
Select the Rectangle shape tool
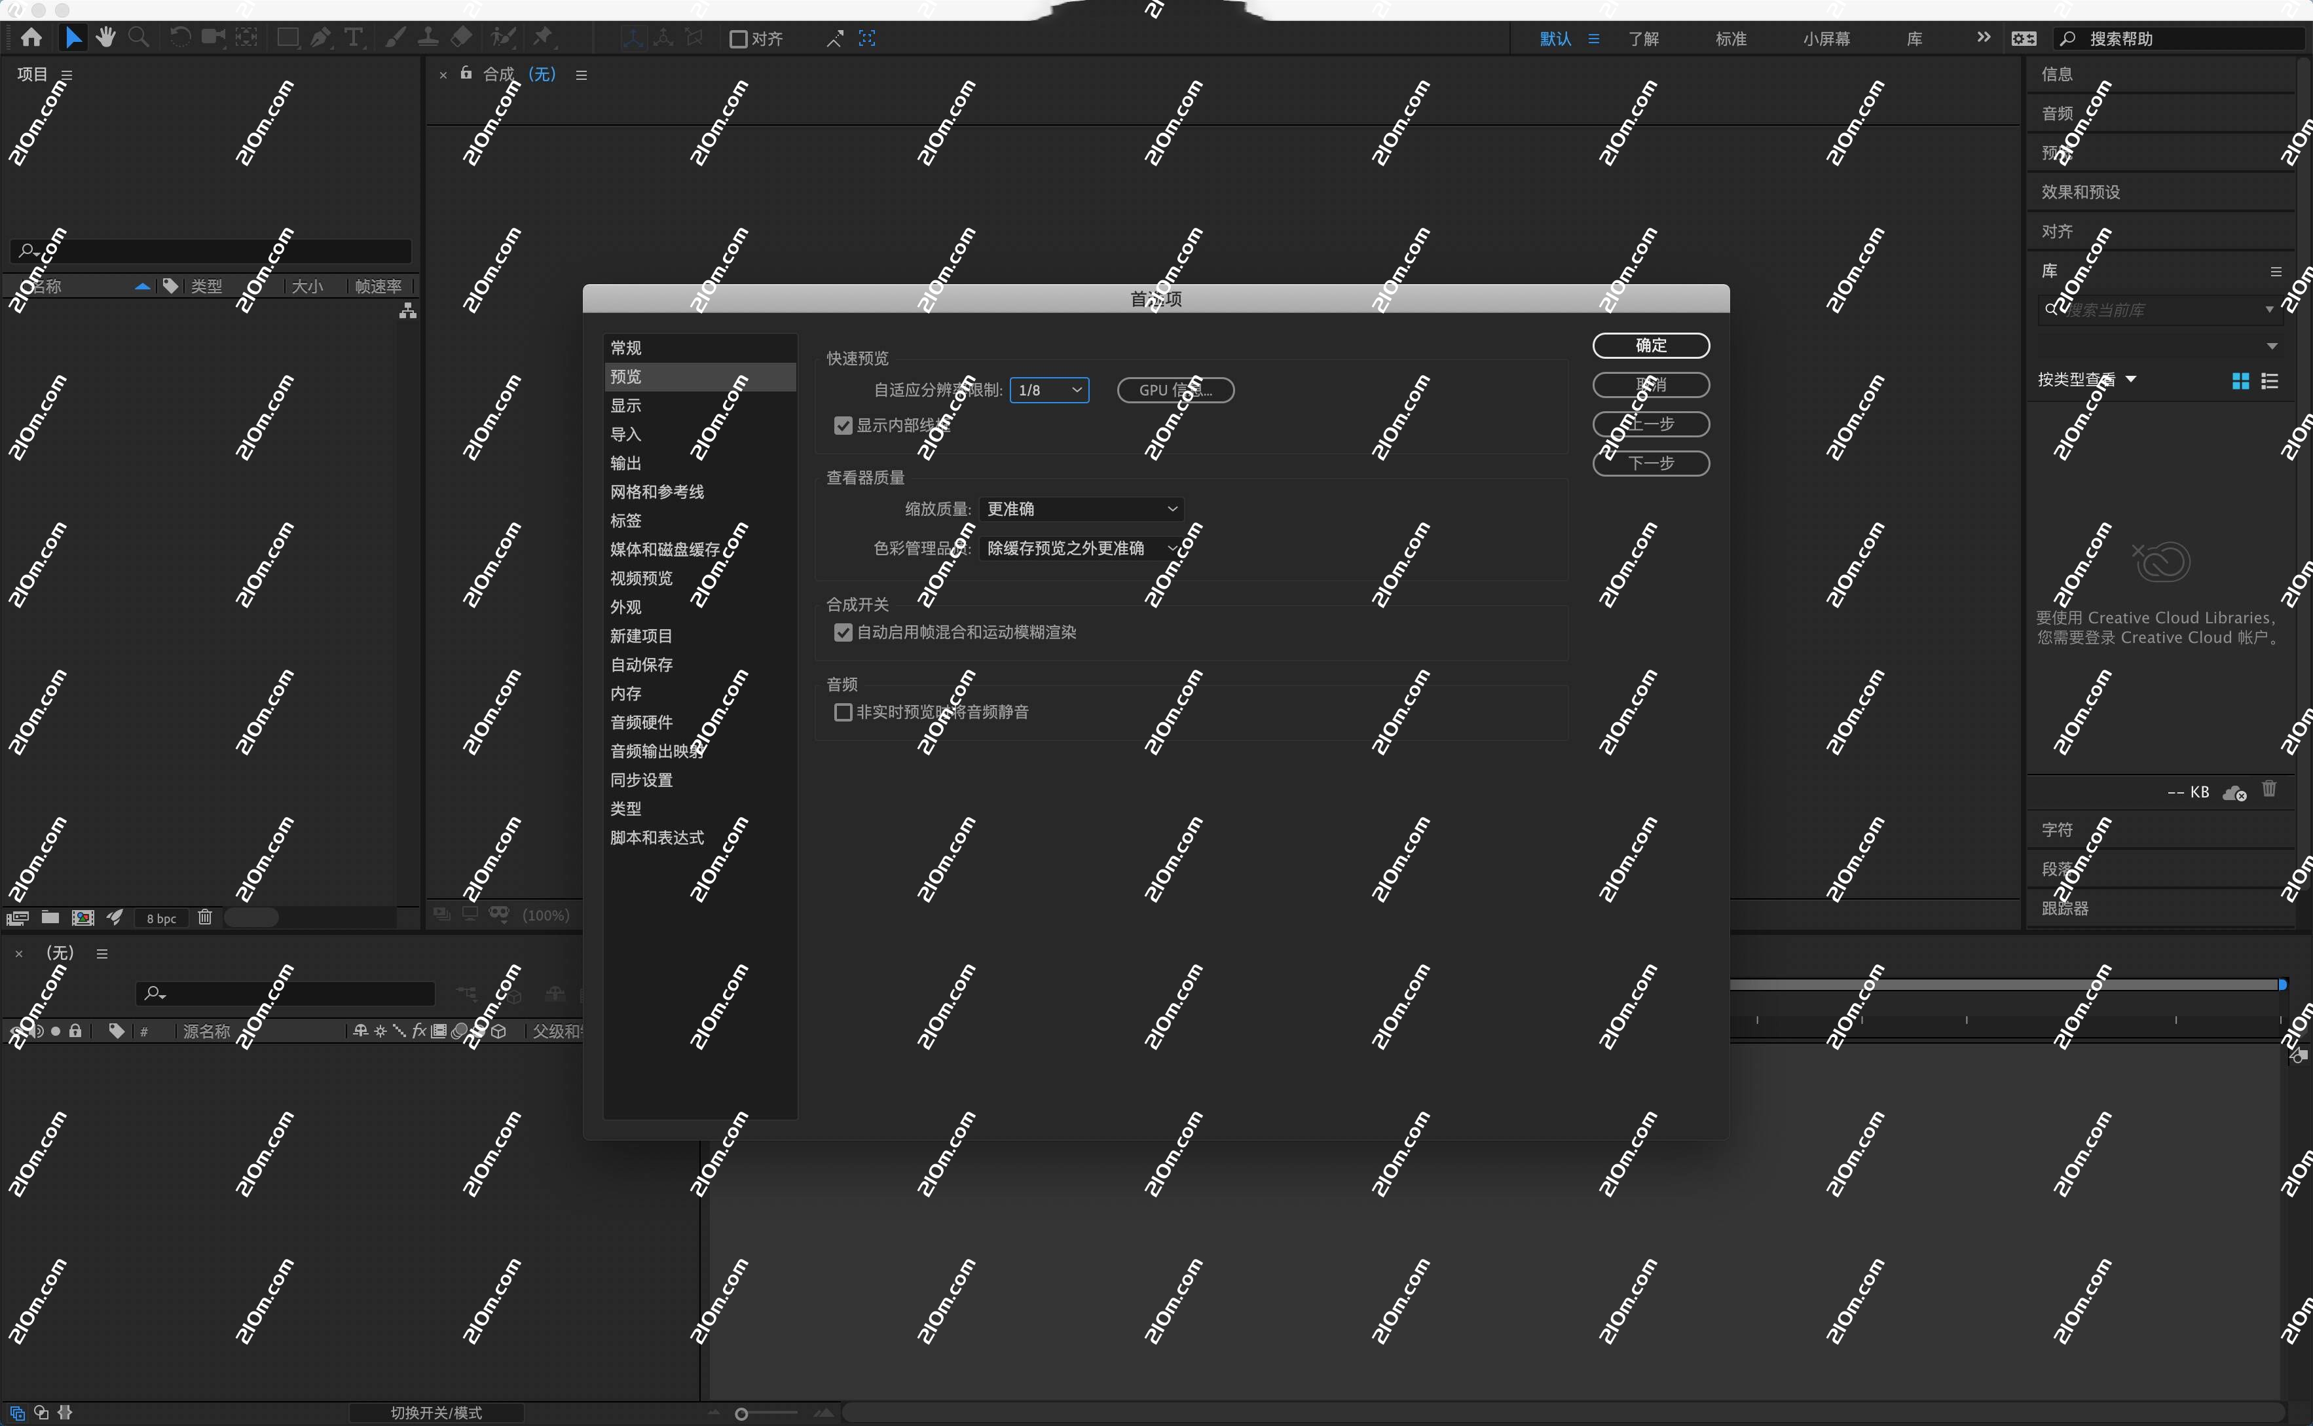(x=287, y=38)
